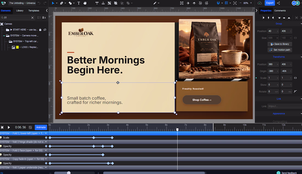Open dropdown on fold 2 hinge shade row

46,142
